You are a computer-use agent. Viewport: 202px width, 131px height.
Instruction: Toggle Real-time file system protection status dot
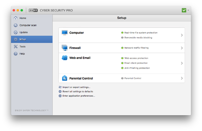[122, 33]
